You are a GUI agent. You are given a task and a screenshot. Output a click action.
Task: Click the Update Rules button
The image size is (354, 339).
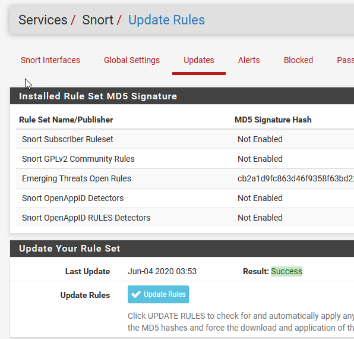[x=158, y=294]
